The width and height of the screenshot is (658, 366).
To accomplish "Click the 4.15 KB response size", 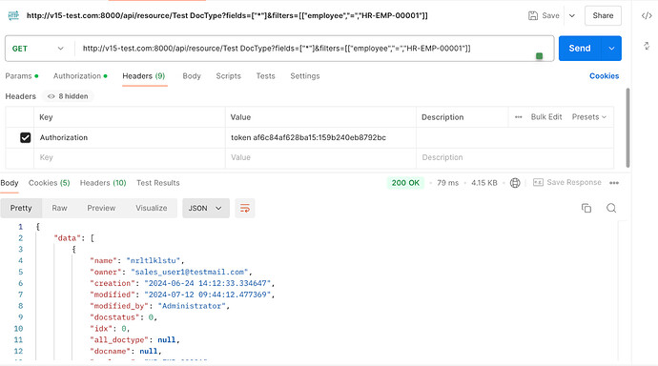I will pyautogui.click(x=483, y=183).
